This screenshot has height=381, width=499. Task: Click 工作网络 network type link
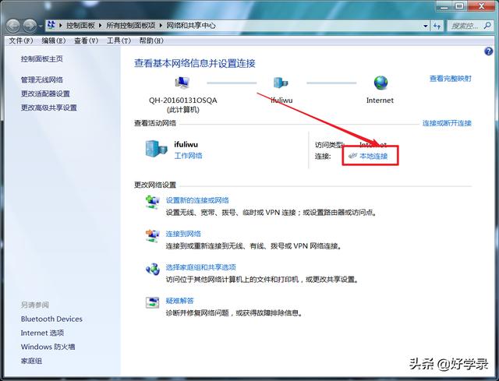click(188, 156)
